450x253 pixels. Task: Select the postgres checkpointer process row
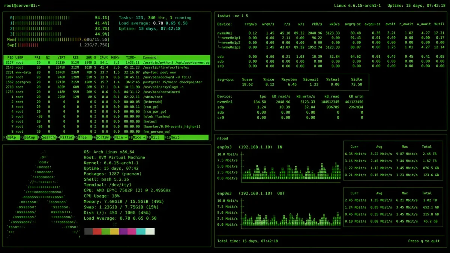(x=107, y=82)
